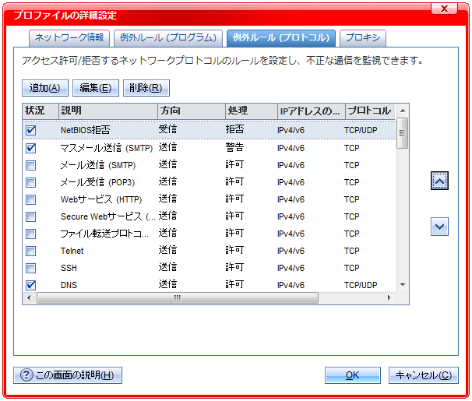Enable the SSH rule checkbox
The height and width of the screenshot is (401, 472).
(31, 268)
